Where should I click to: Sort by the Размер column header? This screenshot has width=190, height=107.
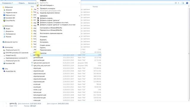point(95,7)
